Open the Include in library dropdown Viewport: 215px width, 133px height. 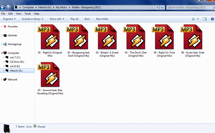tap(32, 19)
